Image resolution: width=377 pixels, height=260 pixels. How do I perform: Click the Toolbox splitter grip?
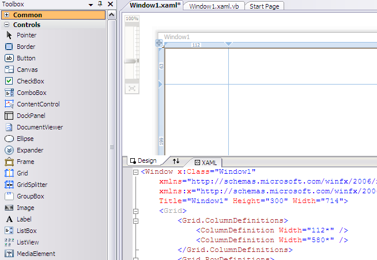pyautogui.click(x=112, y=147)
